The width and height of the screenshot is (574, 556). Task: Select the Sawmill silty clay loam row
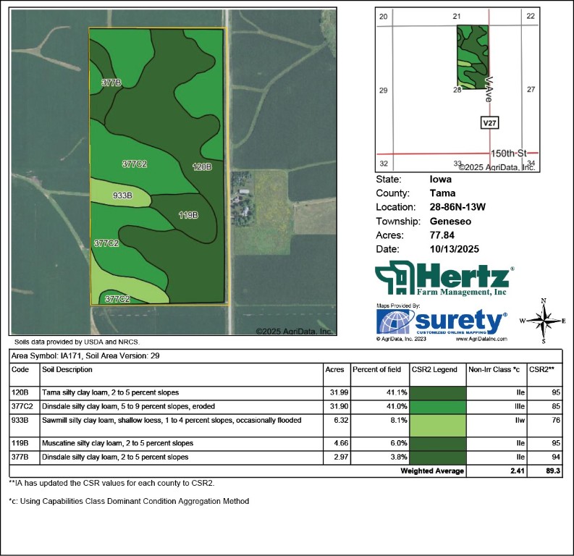[285, 426]
